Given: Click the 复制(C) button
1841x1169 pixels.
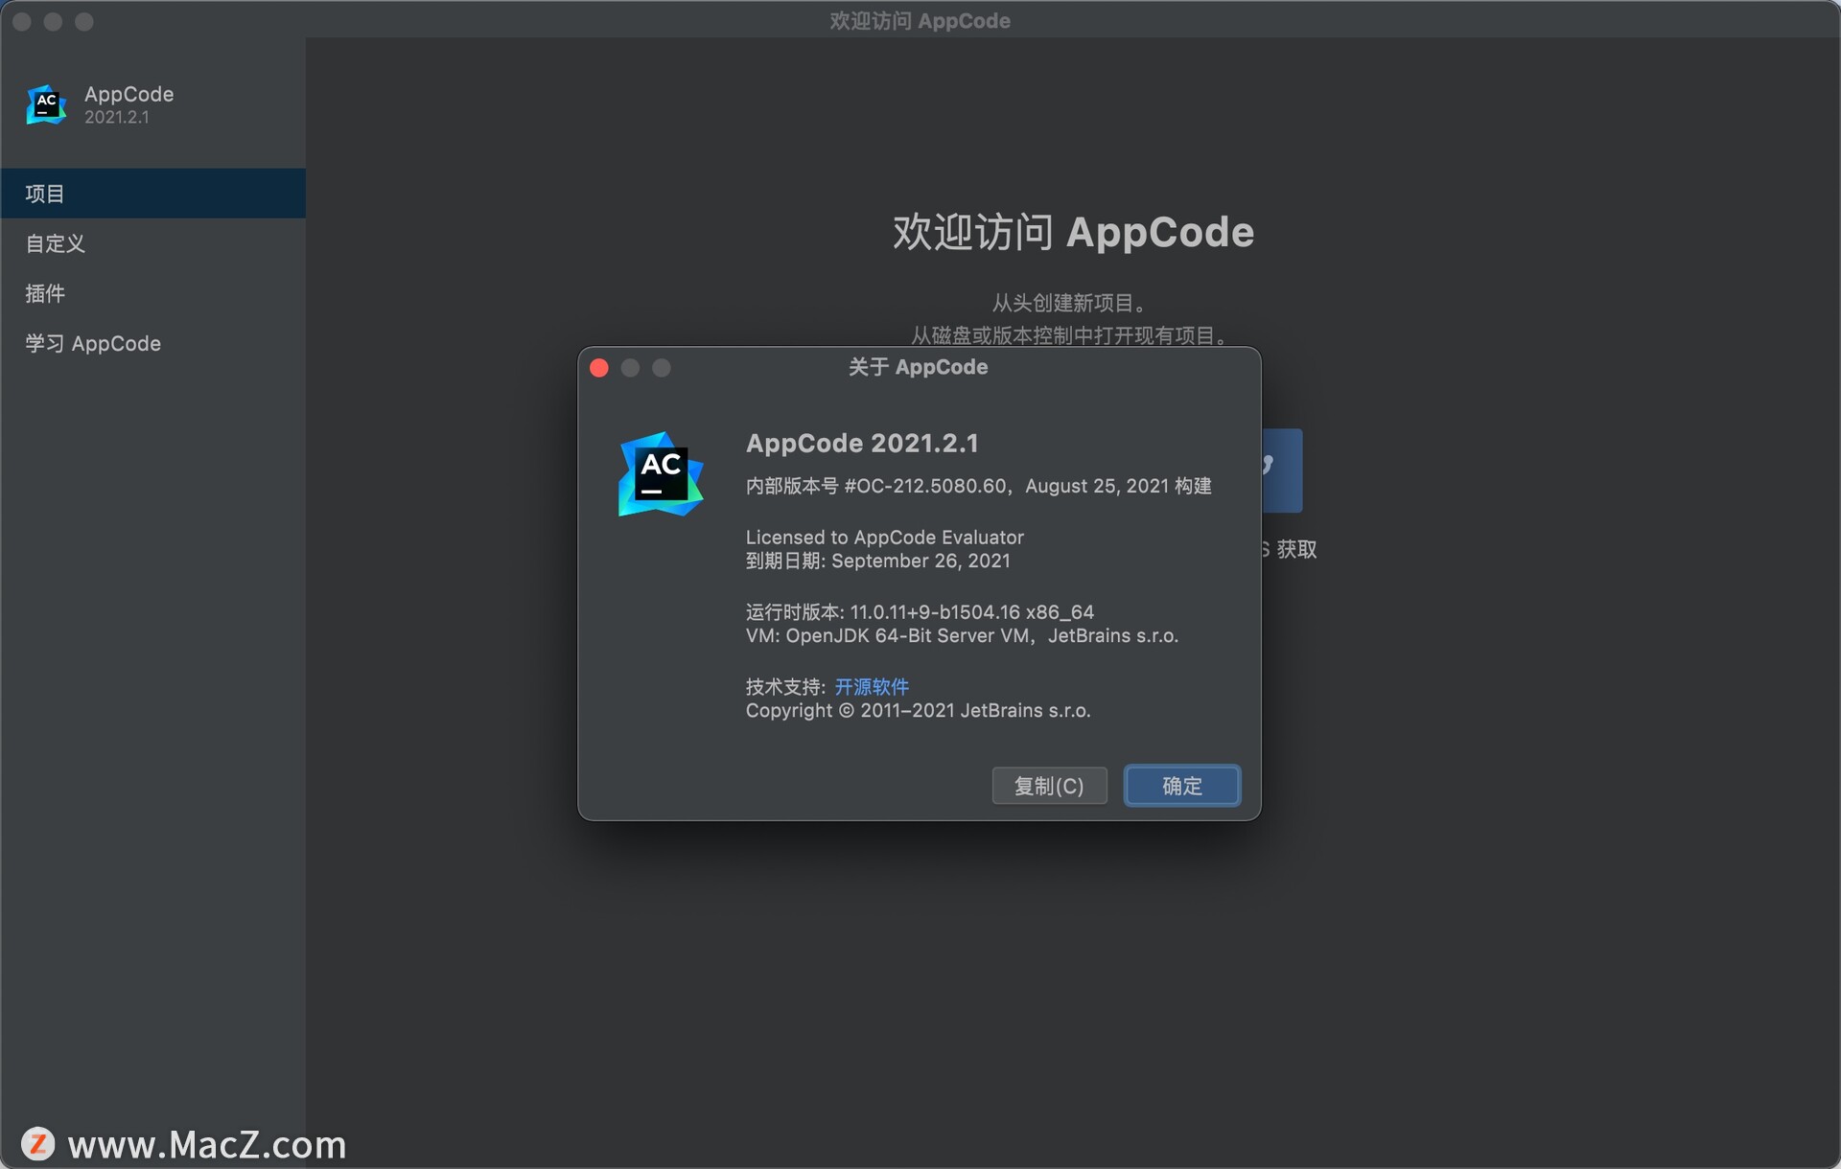Looking at the screenshot, I should 1049,786.
